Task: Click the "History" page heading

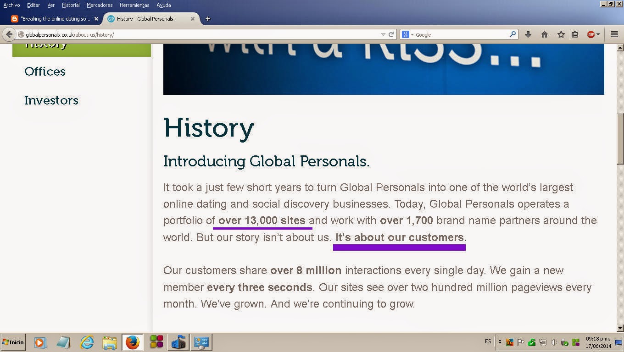Action: click(209, 127)
